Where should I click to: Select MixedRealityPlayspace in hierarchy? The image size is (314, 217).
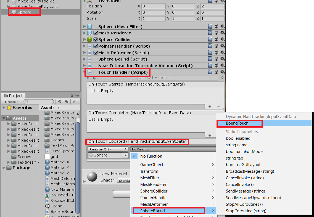pos(38,7)
